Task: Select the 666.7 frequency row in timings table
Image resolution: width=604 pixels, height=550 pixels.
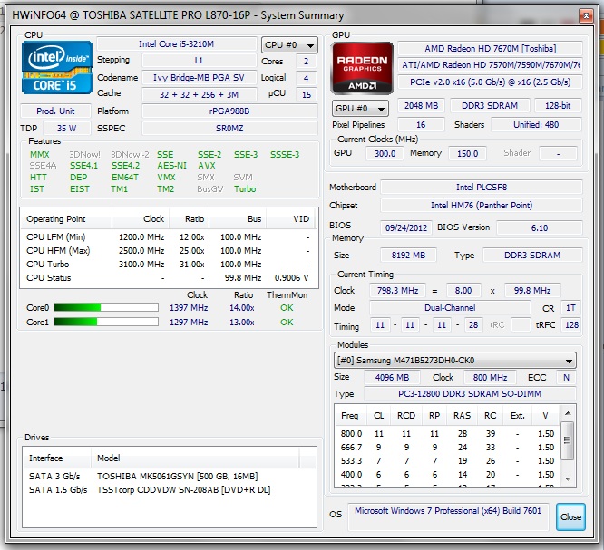Action: pyautogui.click(x=448, y=448)
